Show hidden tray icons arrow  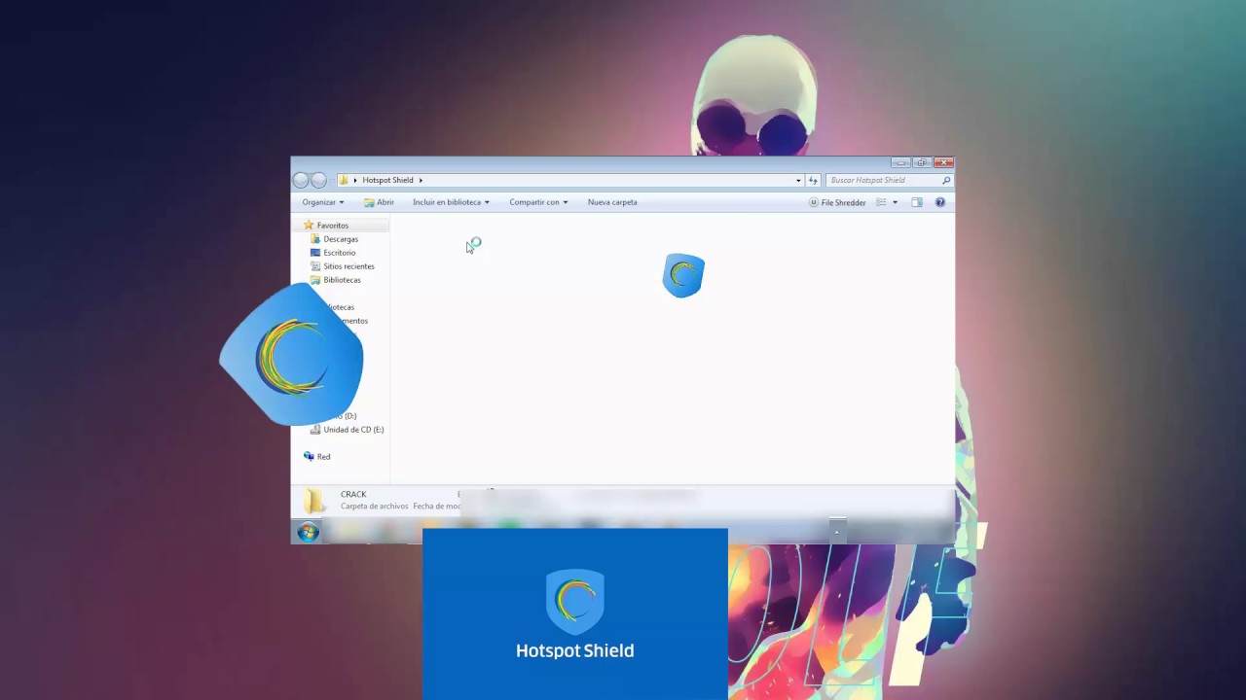click(x=836, y=532)
